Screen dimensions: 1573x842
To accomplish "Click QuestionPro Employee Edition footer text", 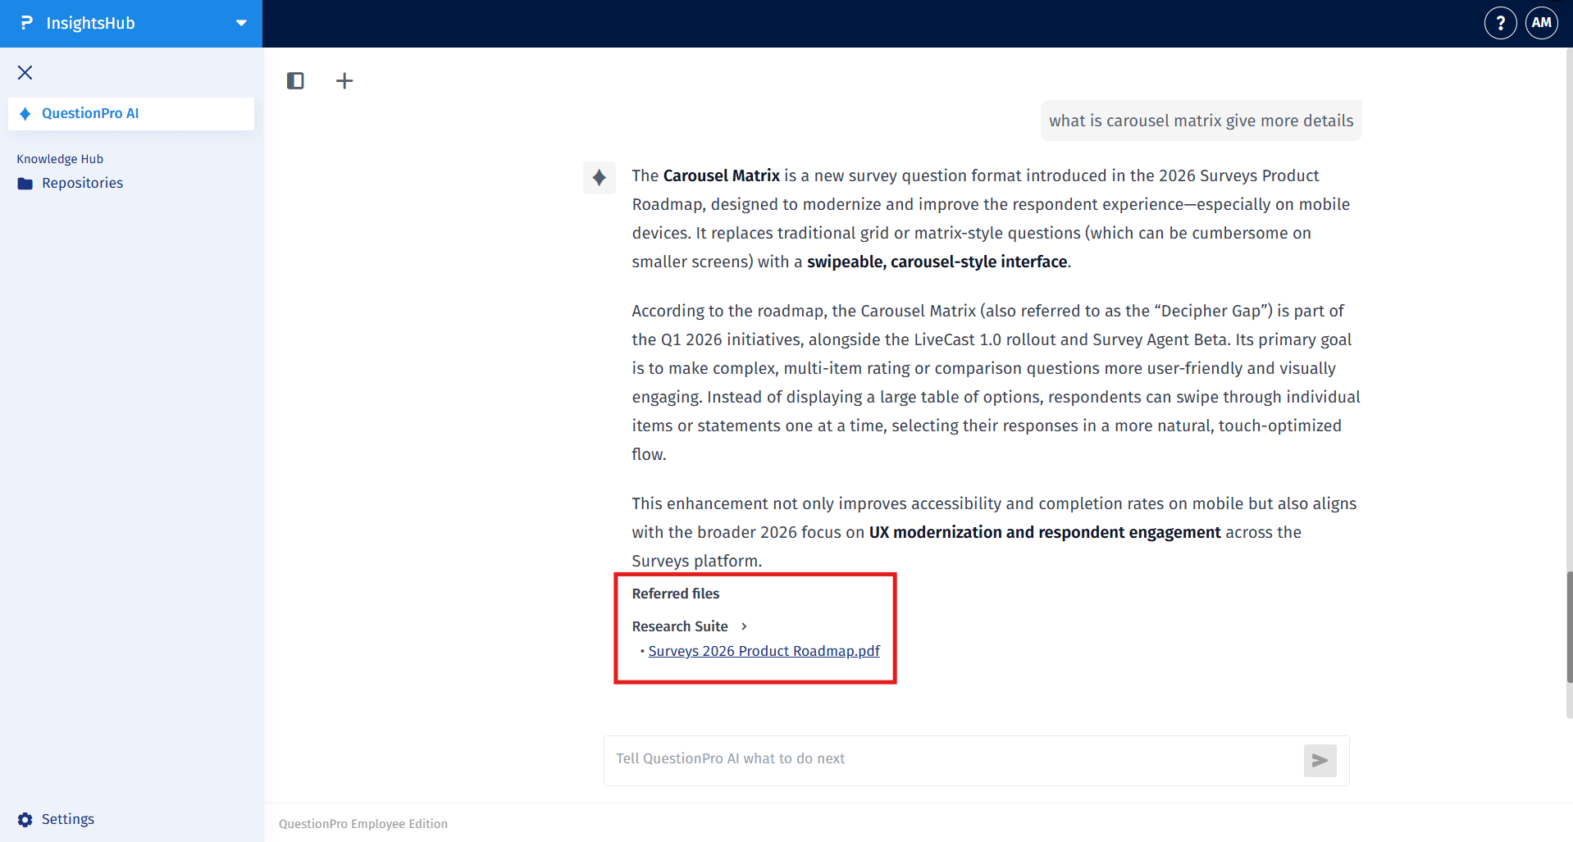I will tap(363, 824).
